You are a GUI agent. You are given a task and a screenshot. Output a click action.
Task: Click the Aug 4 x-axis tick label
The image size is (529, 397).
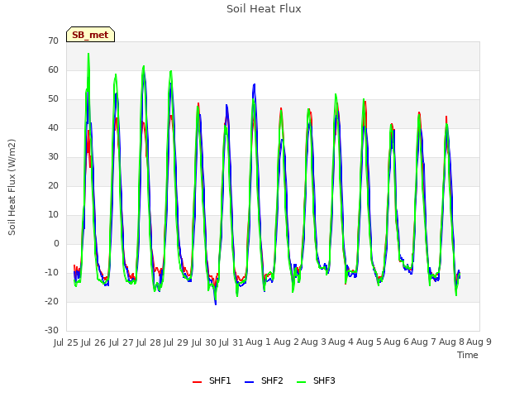341,342
